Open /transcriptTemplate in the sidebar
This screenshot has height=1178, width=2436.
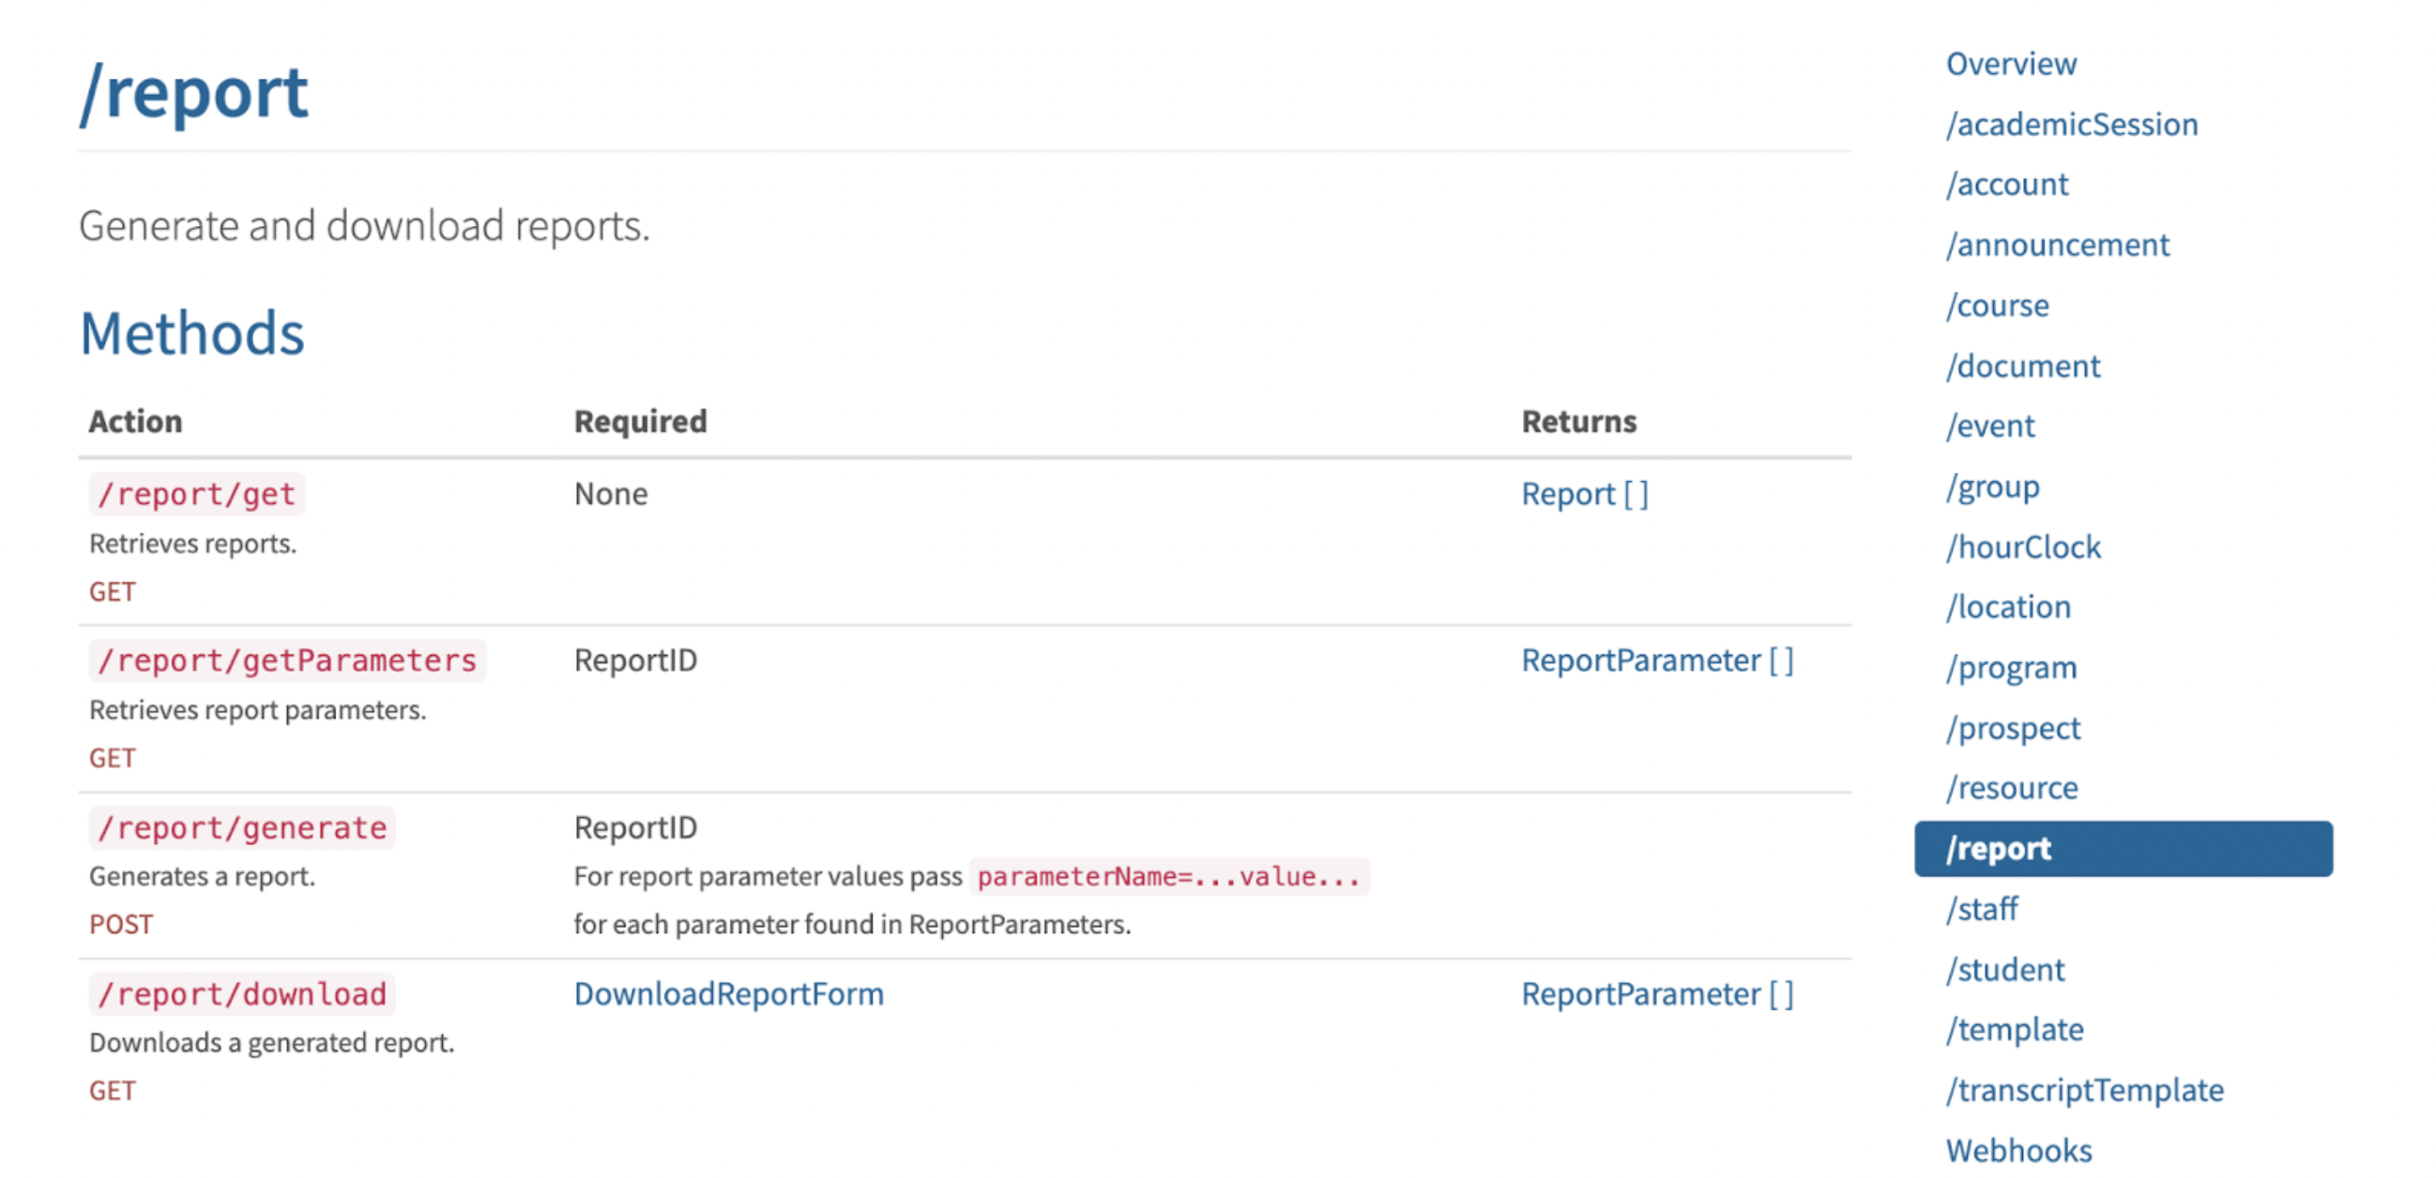point(2084,1090)
